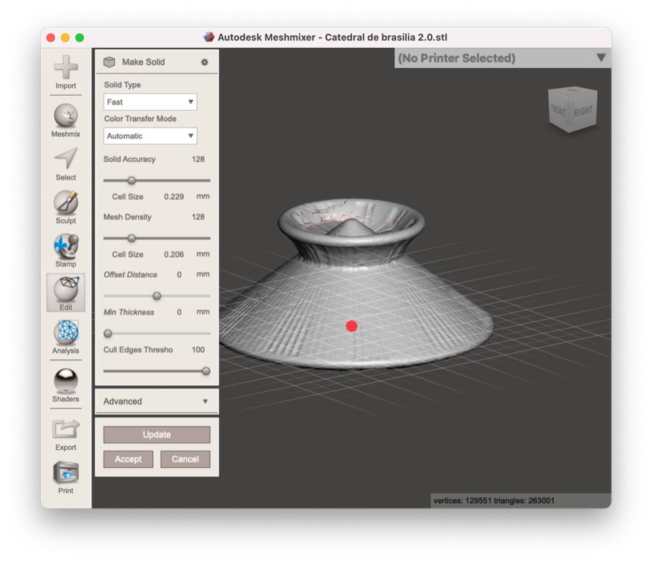
Task: Click the green zoom window button
Action: [80, 38]
